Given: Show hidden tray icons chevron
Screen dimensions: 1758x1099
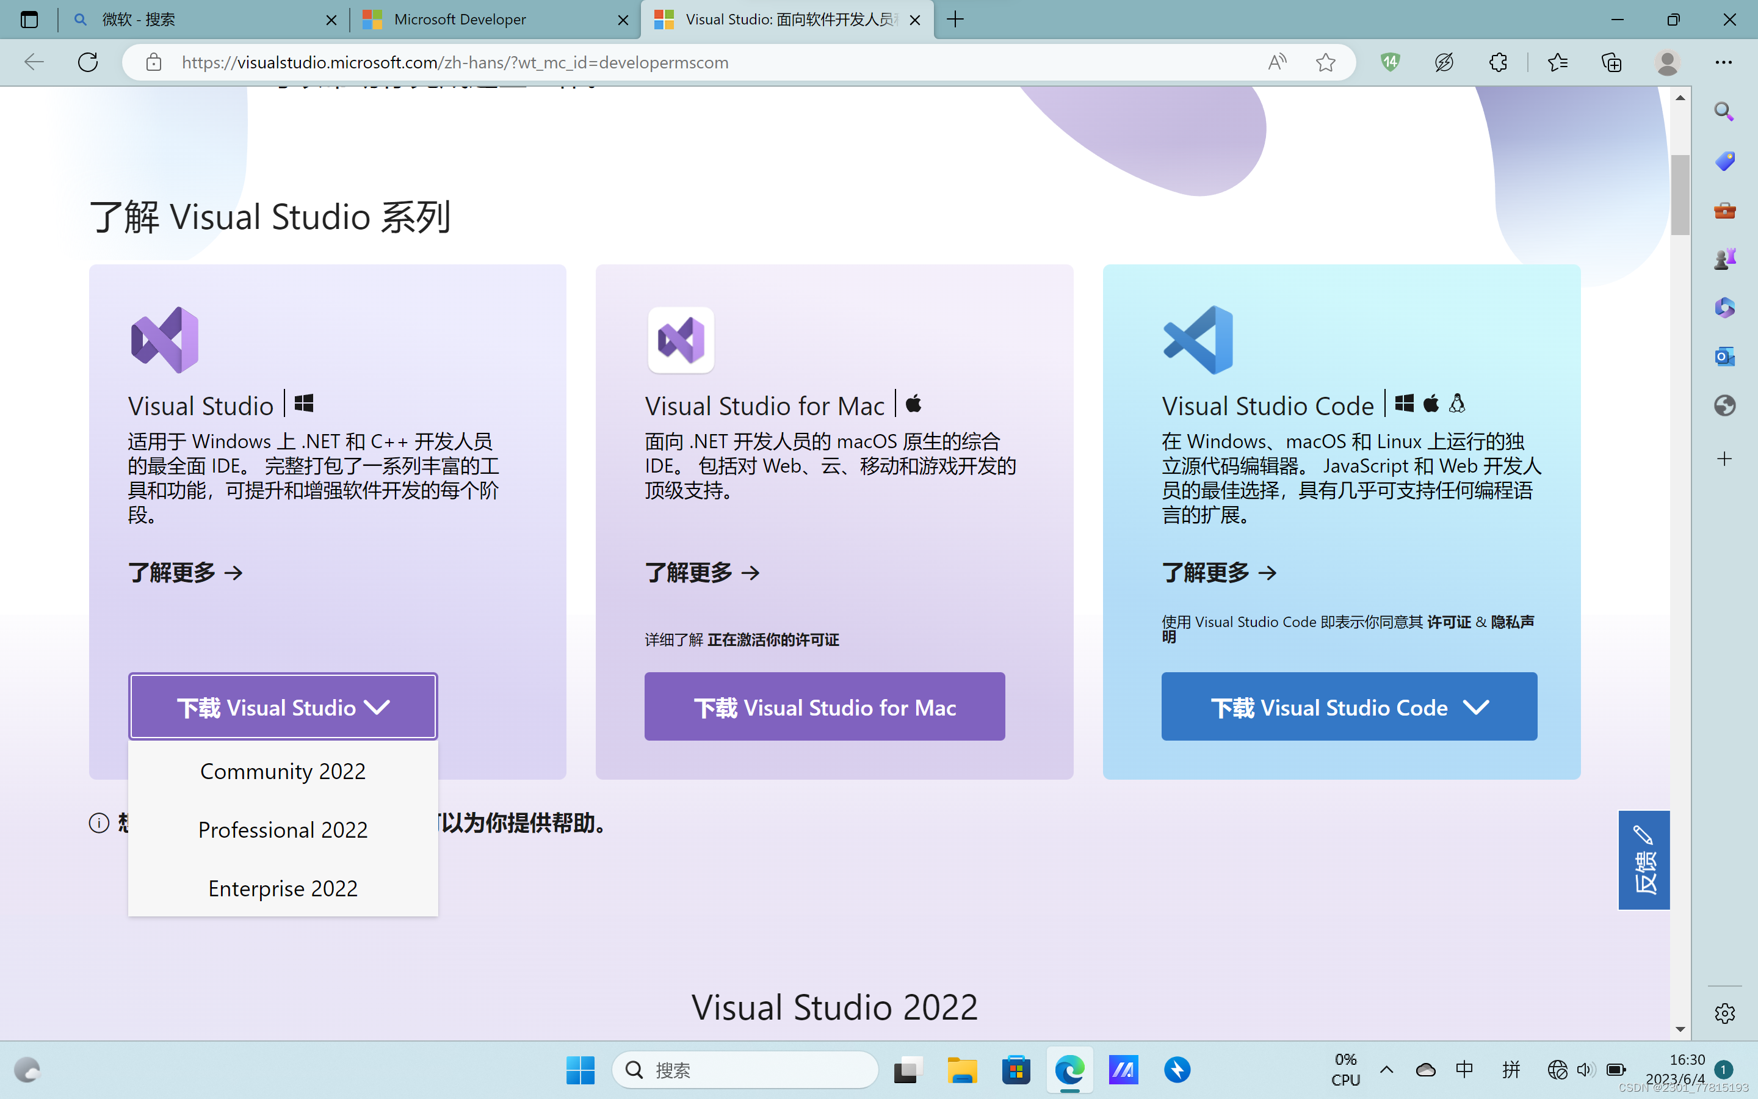Looking at the screenshot, I should click(x=1386, y=1069).
